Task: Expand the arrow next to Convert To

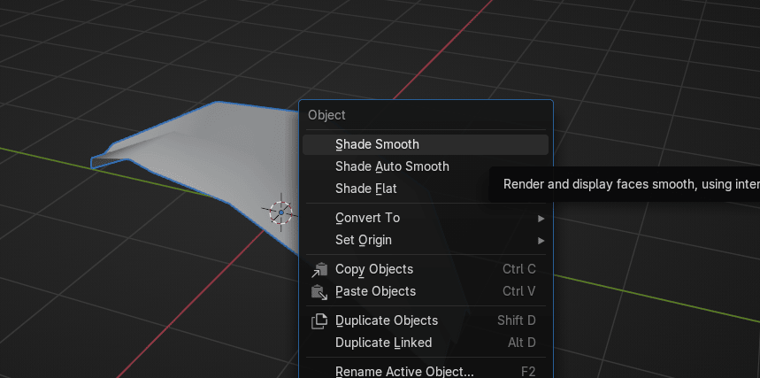Action: [x=541, y=218]
